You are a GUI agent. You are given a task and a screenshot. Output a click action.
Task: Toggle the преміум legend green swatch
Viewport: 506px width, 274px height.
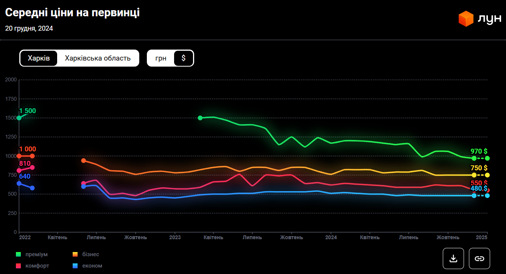[x=18, y=254]
